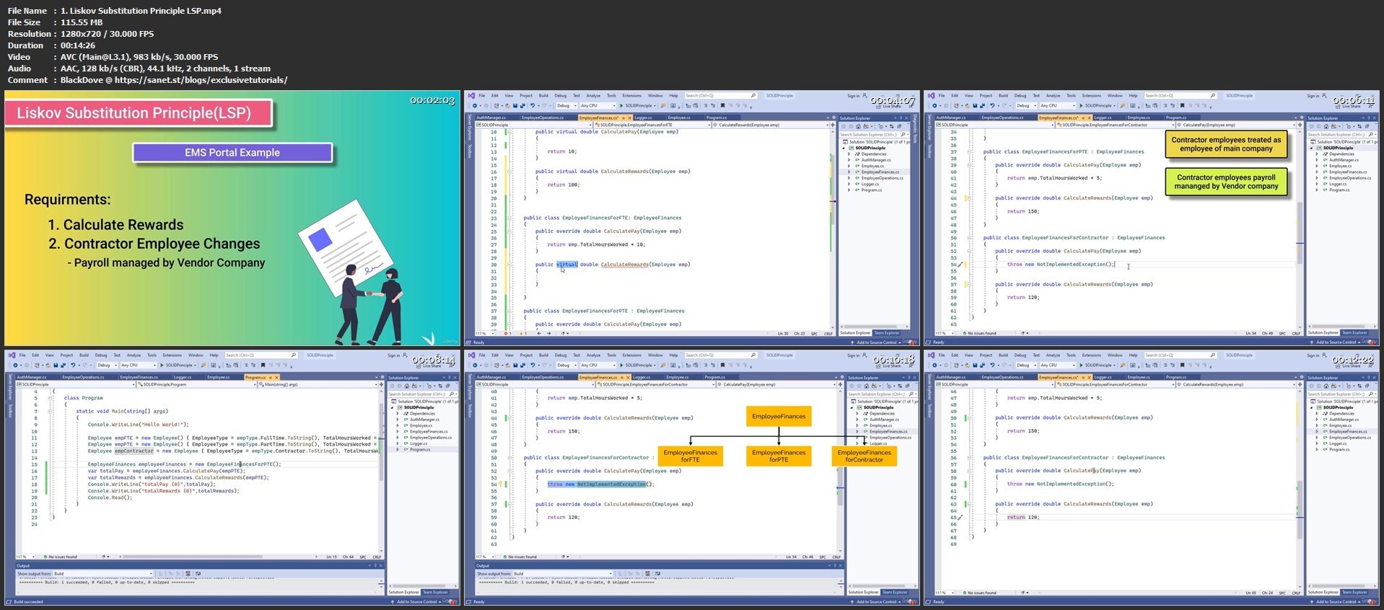This screenshot has width=1384, height=610.
Task: Click Save All icon in 00:08:14 thumbnail toolbar
Action: (x=63, y=365)
